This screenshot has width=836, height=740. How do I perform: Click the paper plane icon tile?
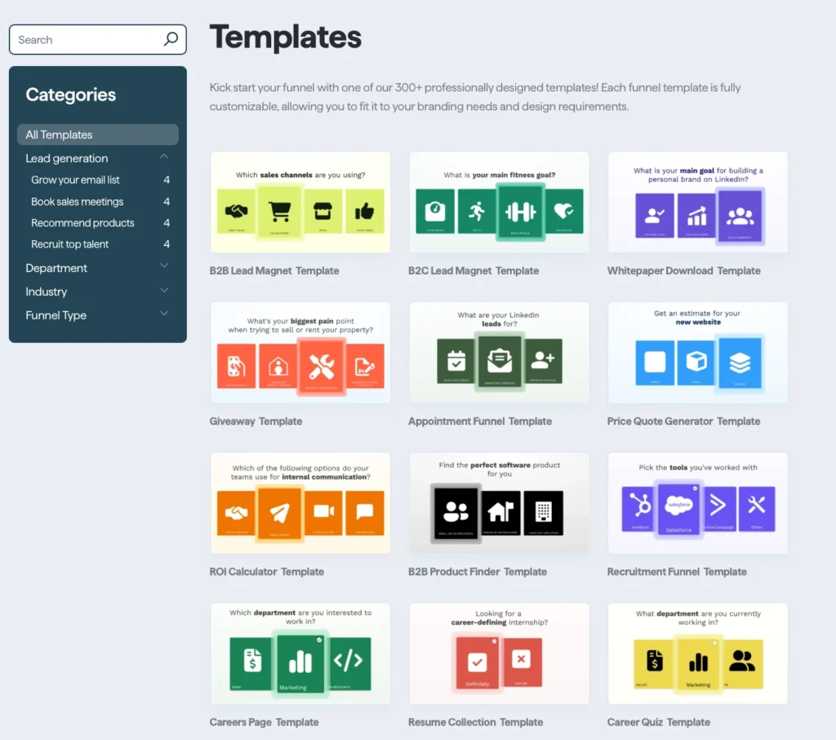279,513
